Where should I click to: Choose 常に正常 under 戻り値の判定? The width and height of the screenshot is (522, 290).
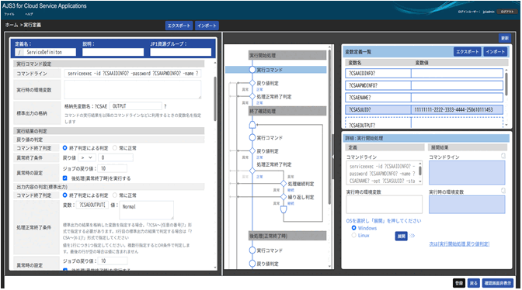[x=115, y=148]
